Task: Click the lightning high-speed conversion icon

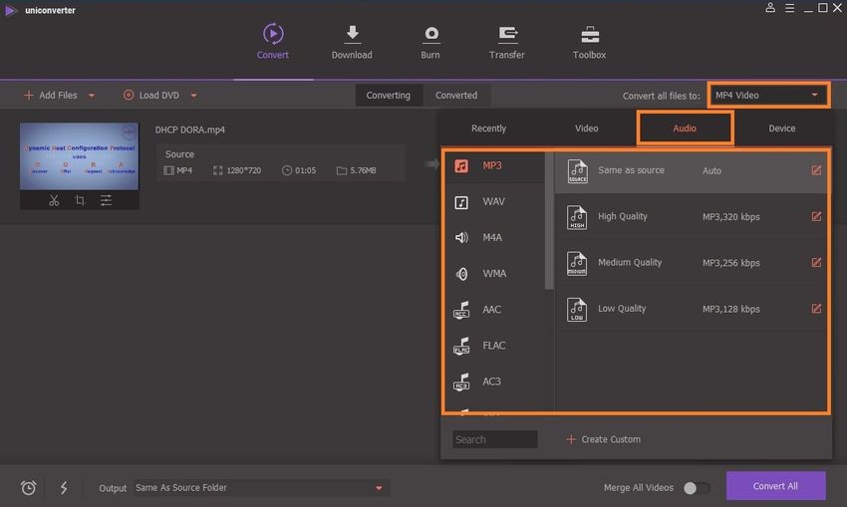Action: (64, 488)
